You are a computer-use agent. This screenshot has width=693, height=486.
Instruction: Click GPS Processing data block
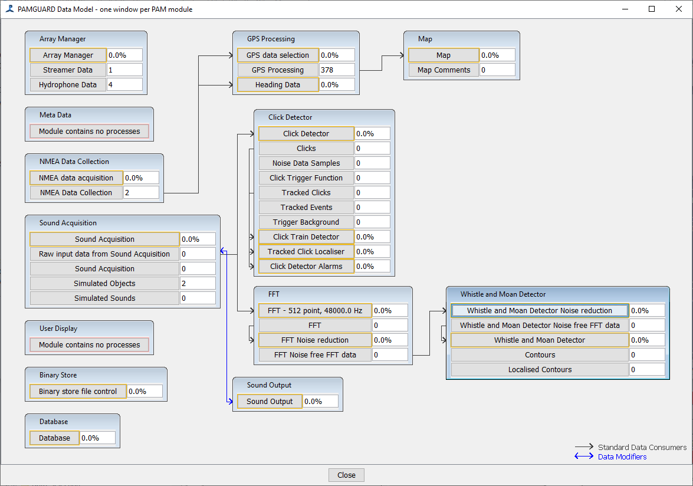278,70
